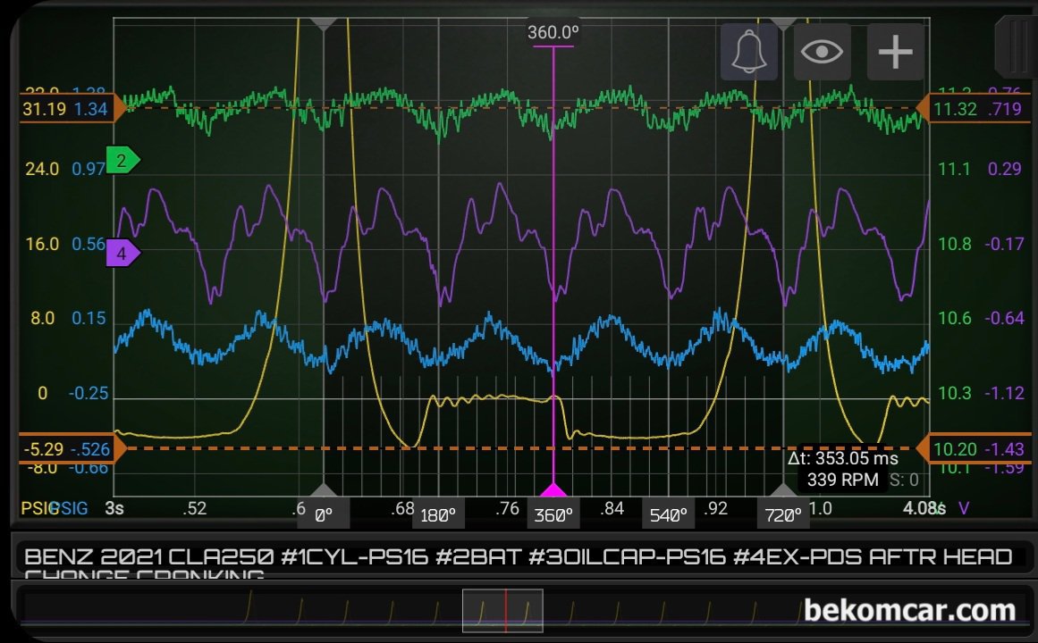Open side panel handle at right edge
Screen dimensions: 1038x643
coord(1017,46)
